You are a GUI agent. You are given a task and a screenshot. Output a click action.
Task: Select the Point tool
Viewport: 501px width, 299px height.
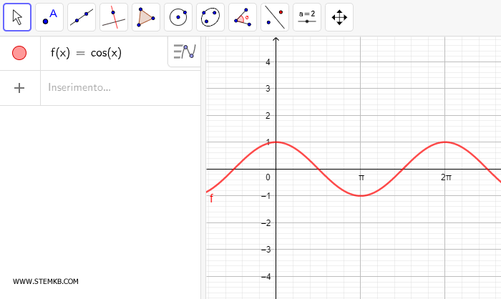click(49, 16)
